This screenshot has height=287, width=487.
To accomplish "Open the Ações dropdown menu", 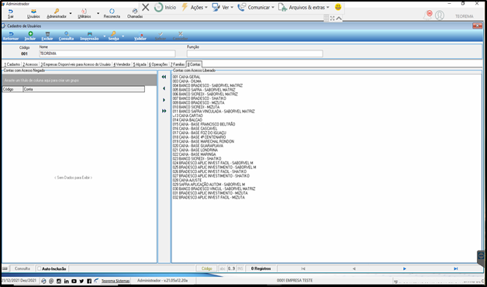I will pyautogui.click(x=195, y=8).
